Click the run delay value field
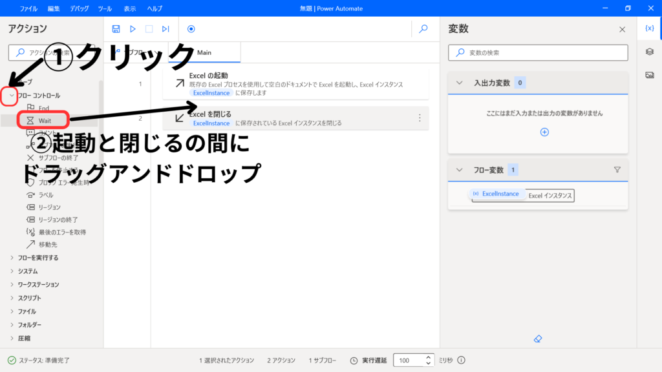The width and height of the screenshot is (662, 372). (x=409, y=360)
